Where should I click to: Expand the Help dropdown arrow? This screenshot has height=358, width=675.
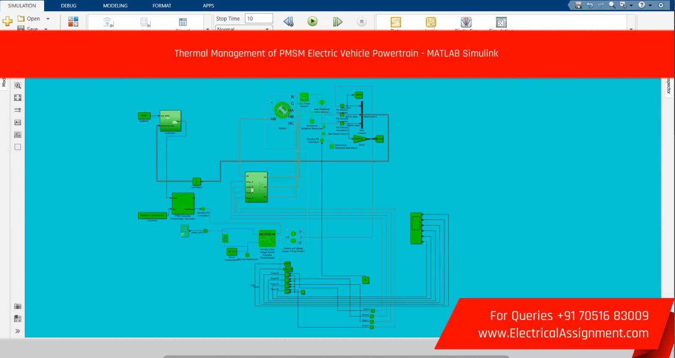pyautogui.click(x=650, y=6)
